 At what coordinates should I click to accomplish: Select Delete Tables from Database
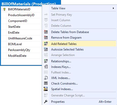79,32
